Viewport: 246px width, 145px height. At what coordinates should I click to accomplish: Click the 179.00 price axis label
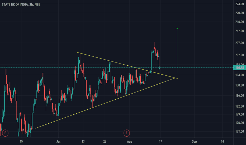(240, 114)
